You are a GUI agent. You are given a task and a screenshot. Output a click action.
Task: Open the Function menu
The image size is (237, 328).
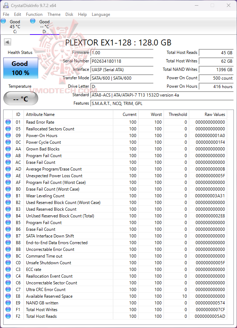pos(34,14)
